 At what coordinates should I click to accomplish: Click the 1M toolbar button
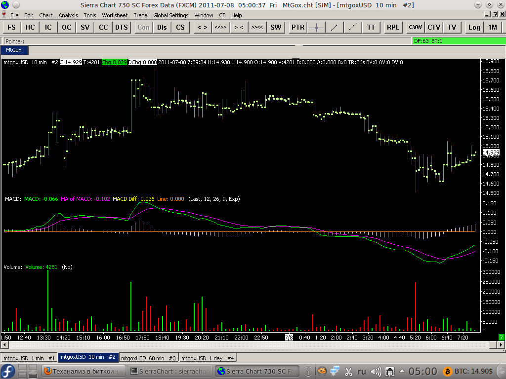coord(493,28)
